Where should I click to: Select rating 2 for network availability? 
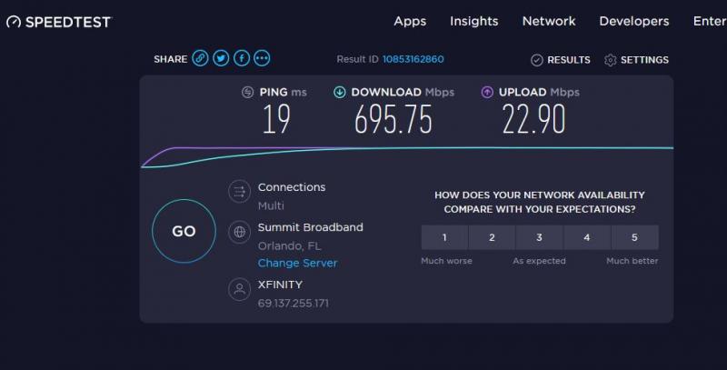click(492, 237)
